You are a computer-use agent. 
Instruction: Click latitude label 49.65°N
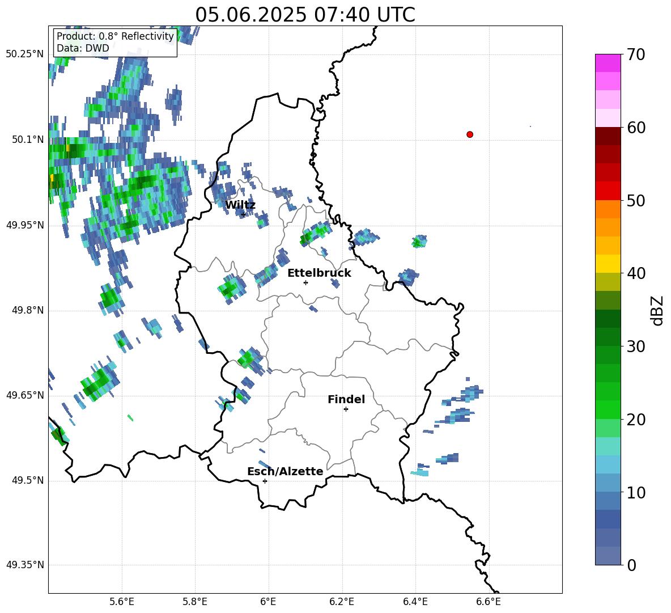point(25,395)
